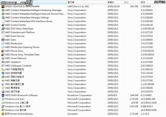
Task: Click the VAIO 演示支援 gear icon
Action: click(3, 92)
